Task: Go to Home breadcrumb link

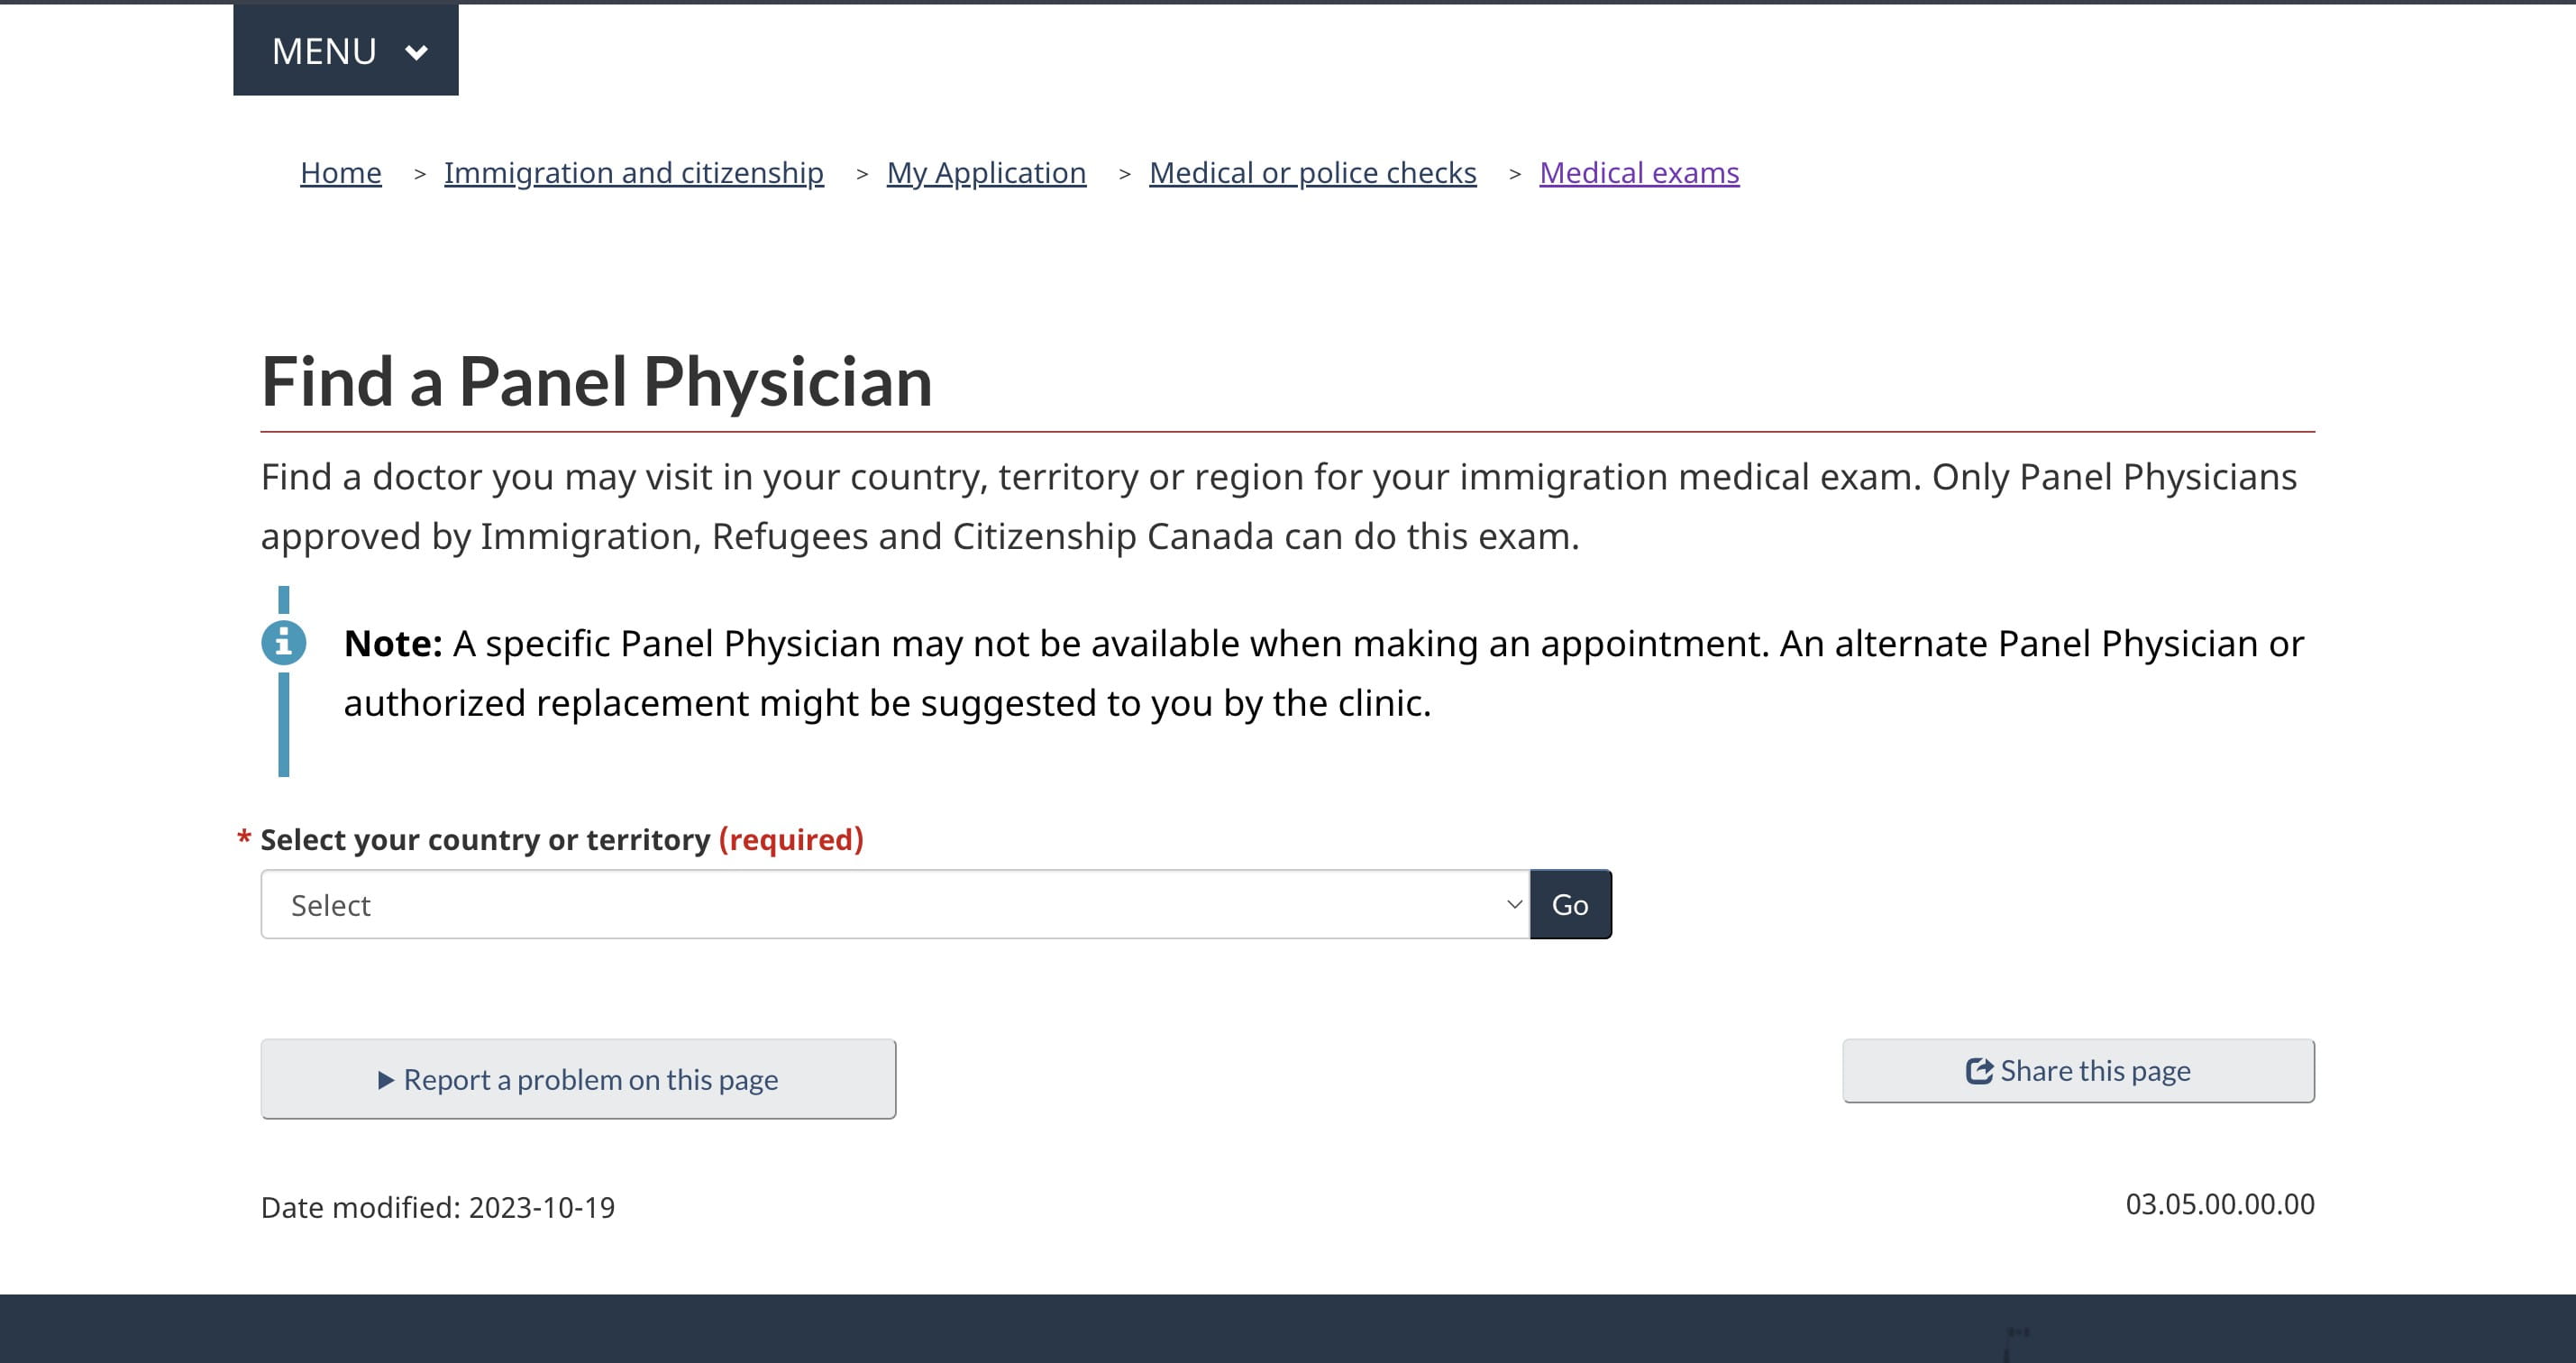Action: [x=341, y=173]
